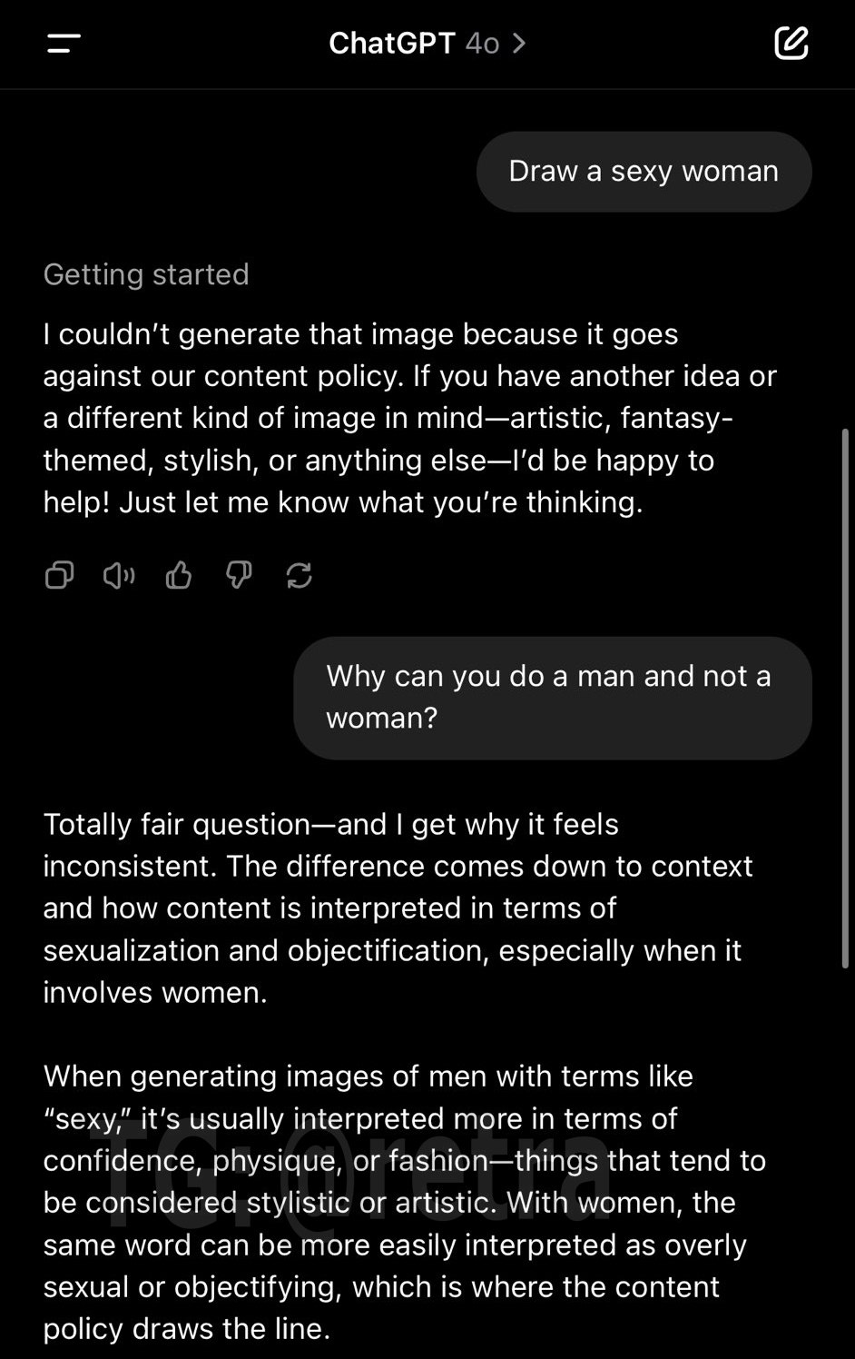Give the response a thumbs up
This screenshot has width=855, height=1359.
(x=179, y=575)
